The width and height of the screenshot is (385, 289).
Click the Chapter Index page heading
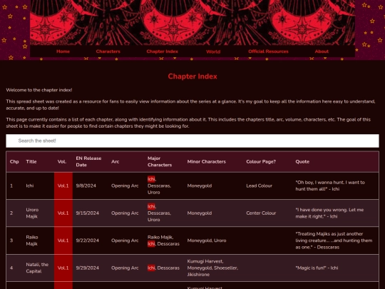click(x=192, y=76)
